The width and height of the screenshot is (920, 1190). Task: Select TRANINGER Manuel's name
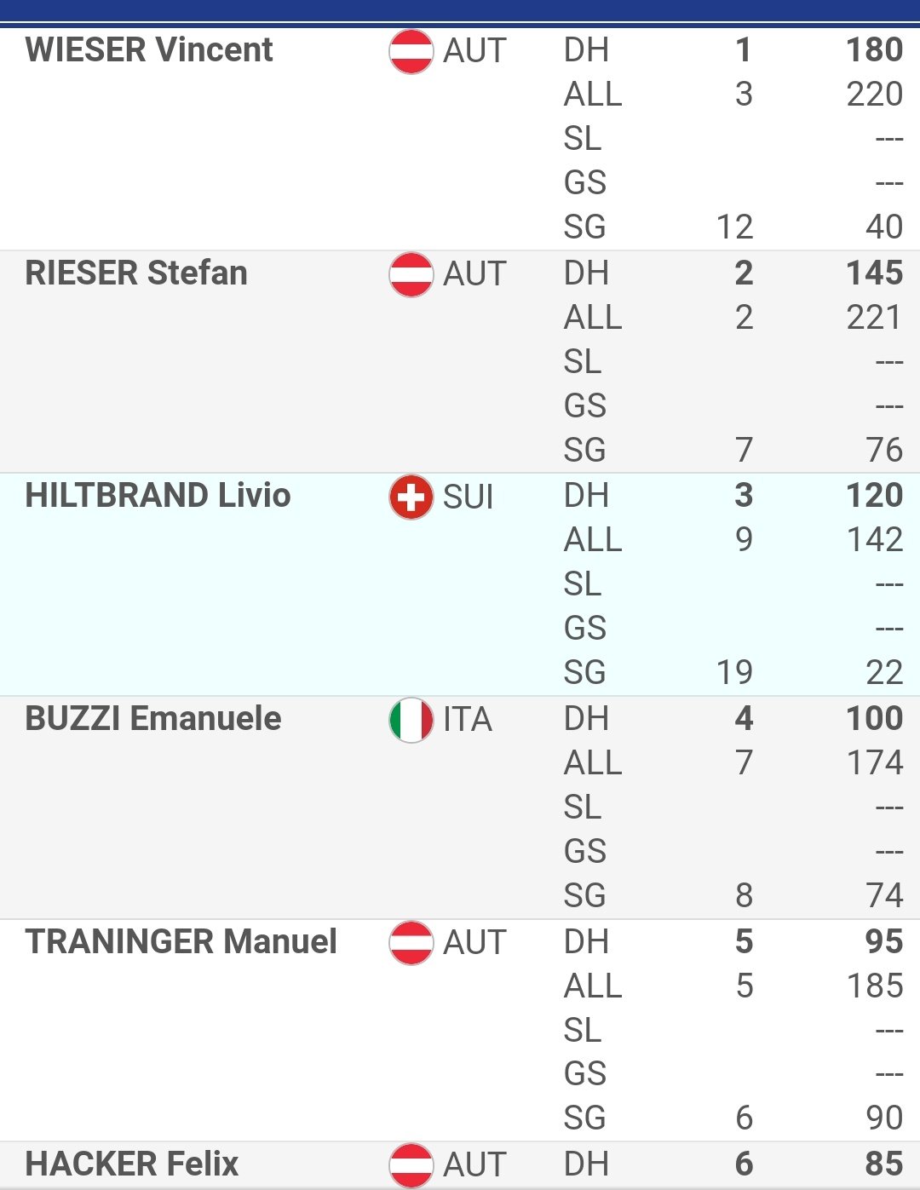(x=181, y=941)
